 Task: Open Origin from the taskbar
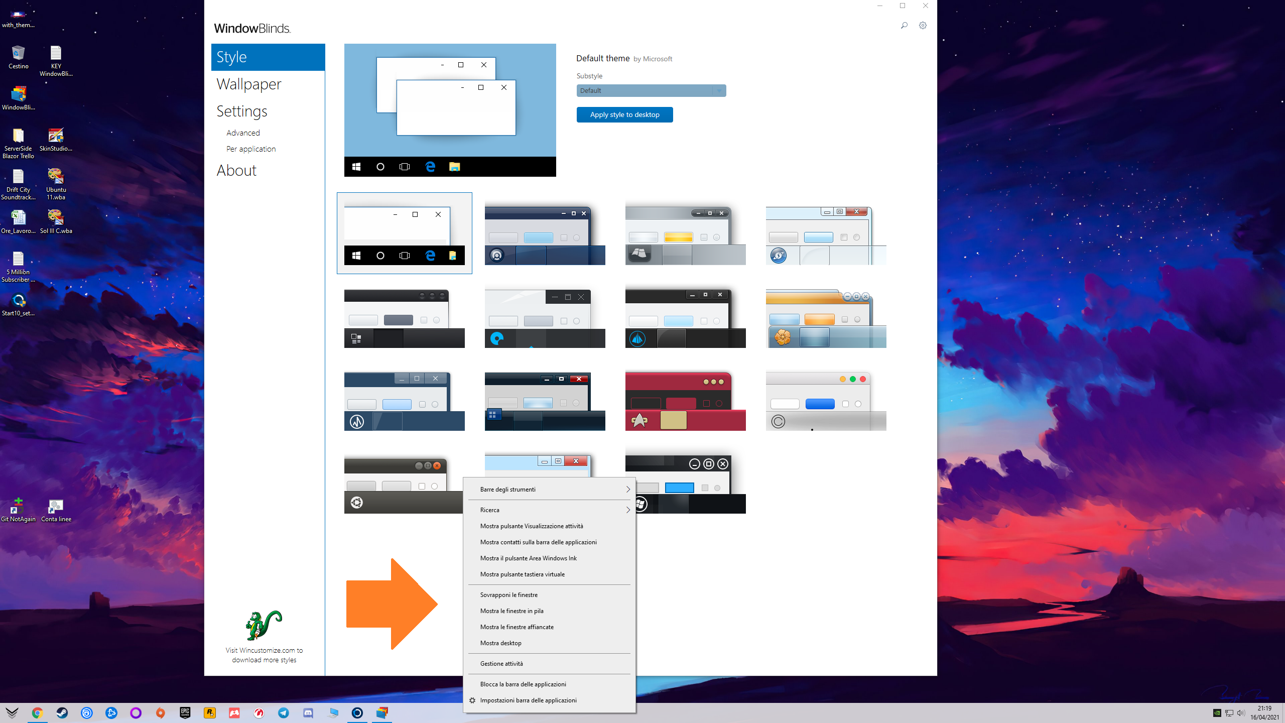click(x=160, y=712)
